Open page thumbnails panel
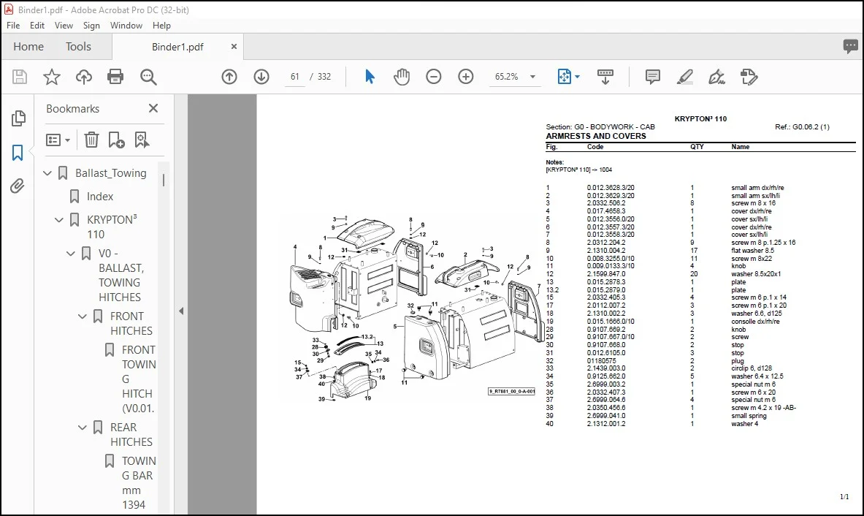The width and height of the screenshot is (864, 516). (x=18, y=118)
